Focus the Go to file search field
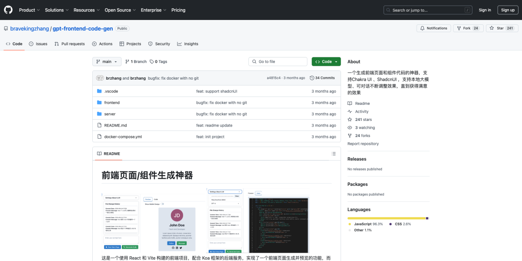 278,61
